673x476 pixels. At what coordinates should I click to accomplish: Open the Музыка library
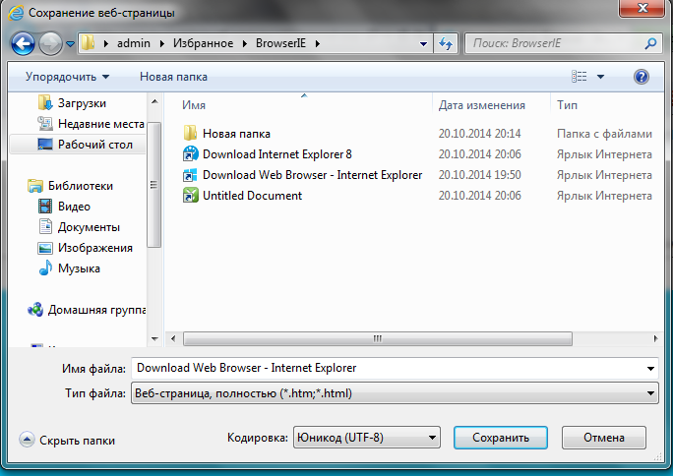tap(79, 268)
